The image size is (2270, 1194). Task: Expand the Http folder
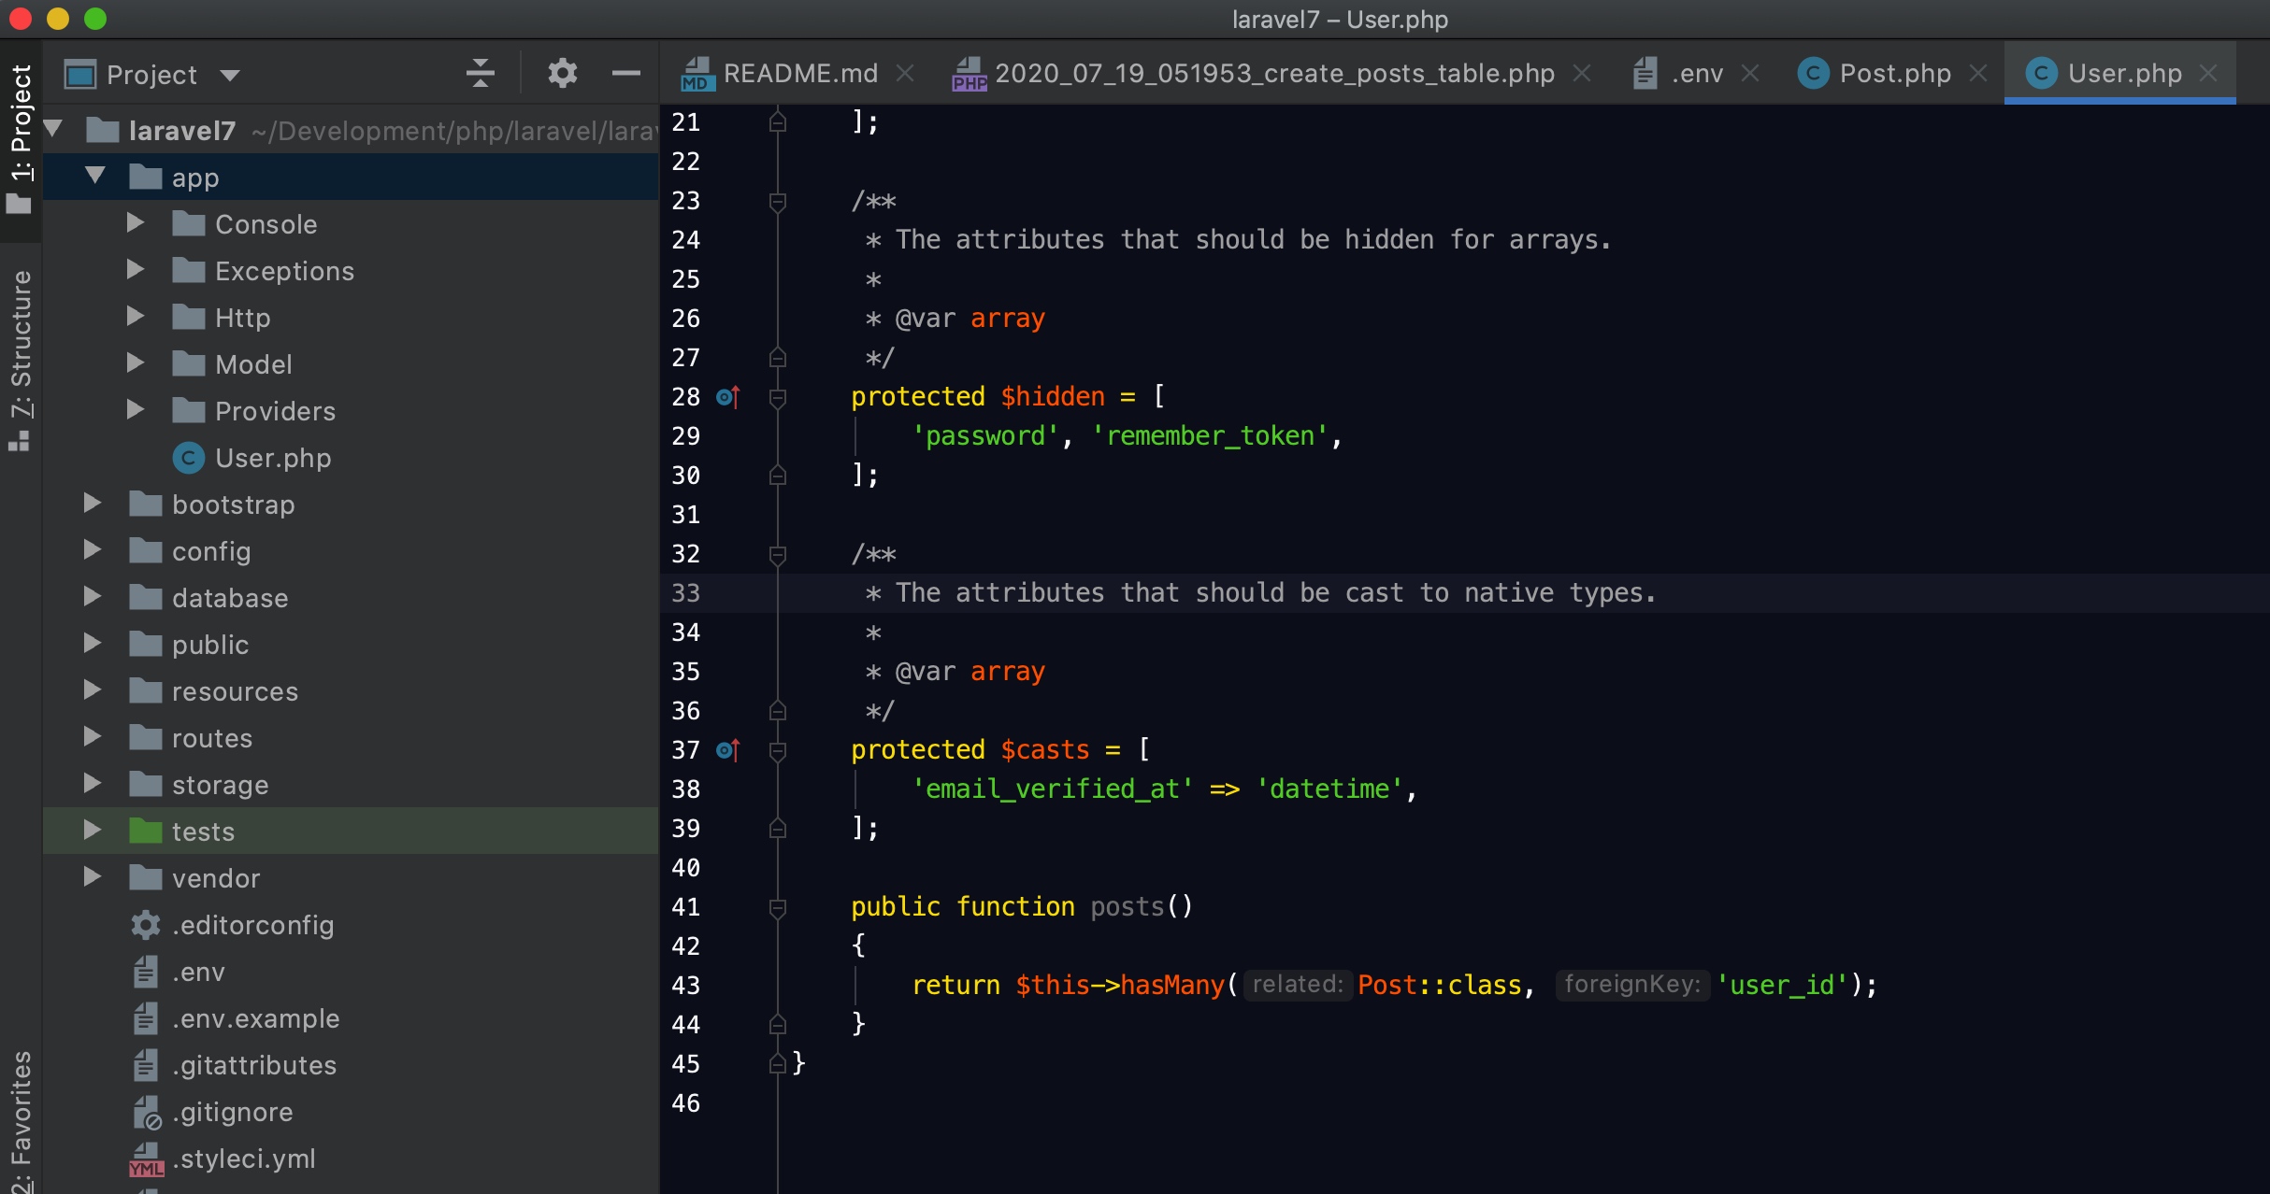[136, 316]
